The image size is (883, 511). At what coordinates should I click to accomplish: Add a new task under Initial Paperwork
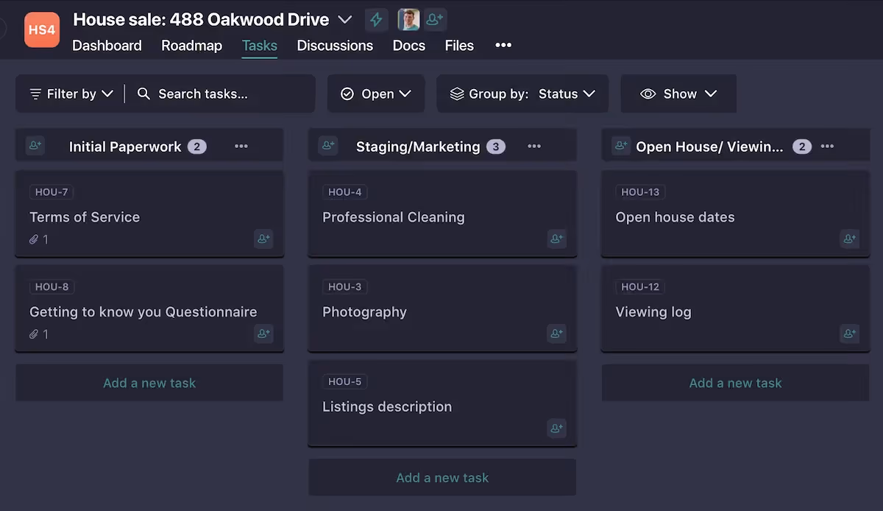149,382
